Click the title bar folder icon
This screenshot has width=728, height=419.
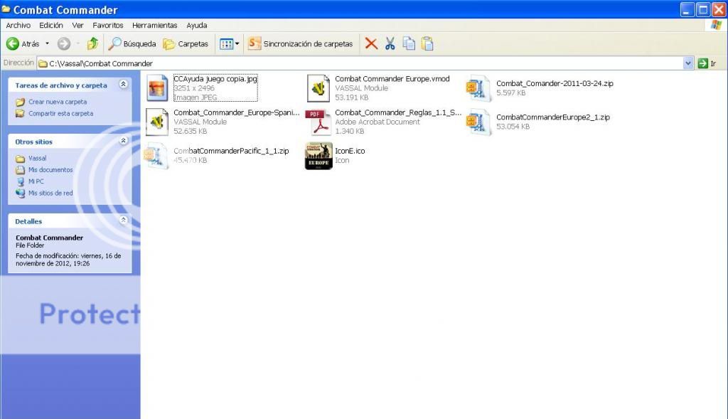(x=6, y=9)
